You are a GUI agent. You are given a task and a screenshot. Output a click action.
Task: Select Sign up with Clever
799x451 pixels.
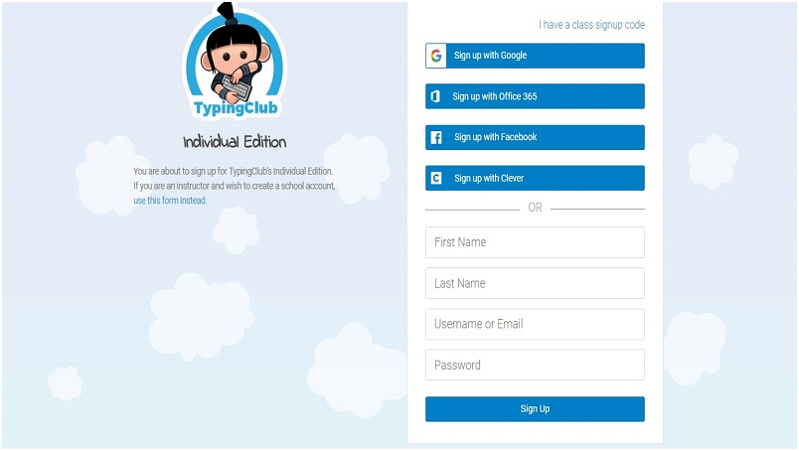click(x=535, y=178)
